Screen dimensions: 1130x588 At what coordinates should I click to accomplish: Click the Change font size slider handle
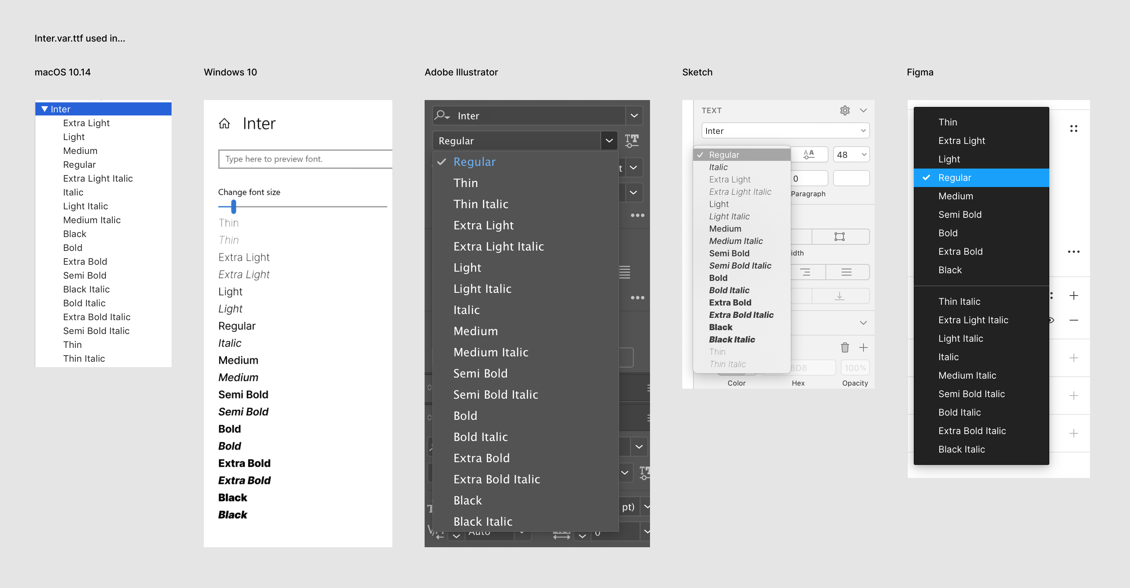233,206
